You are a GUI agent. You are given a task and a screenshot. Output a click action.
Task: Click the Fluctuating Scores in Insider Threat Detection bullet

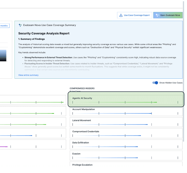[x=98, y=67]
